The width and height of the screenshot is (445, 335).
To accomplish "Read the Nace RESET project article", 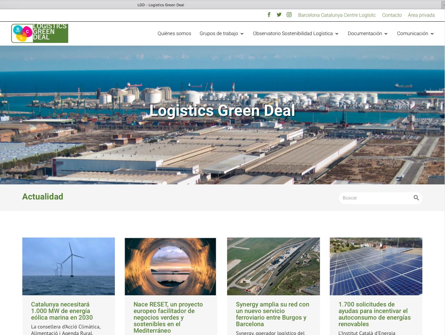I will coord(168,317).
